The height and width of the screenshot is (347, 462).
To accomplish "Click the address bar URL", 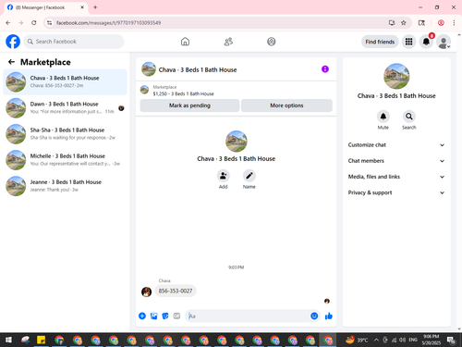I will pos(108,23).
